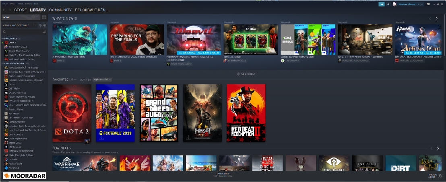Open the Sort By Alphabetical dropdown

point(102,80)
